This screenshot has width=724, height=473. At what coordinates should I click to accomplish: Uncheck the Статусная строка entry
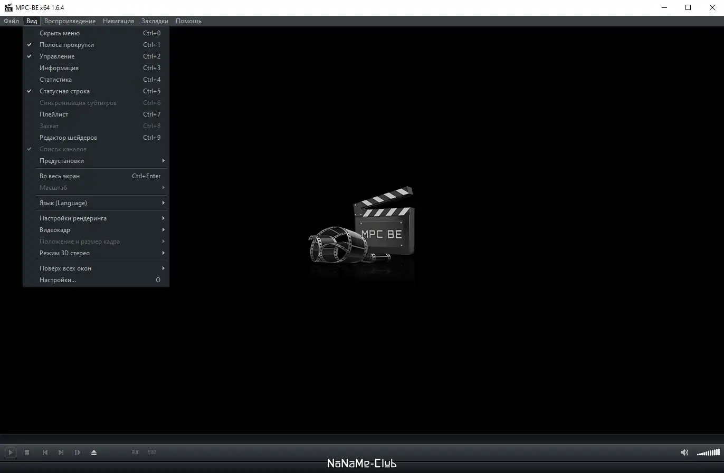click(65, 91)
